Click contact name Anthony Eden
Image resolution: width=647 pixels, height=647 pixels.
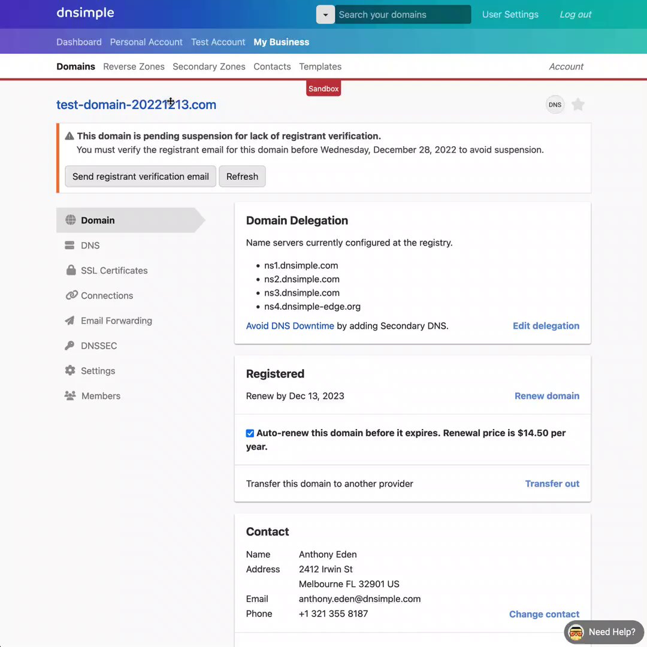pos(328,554)
